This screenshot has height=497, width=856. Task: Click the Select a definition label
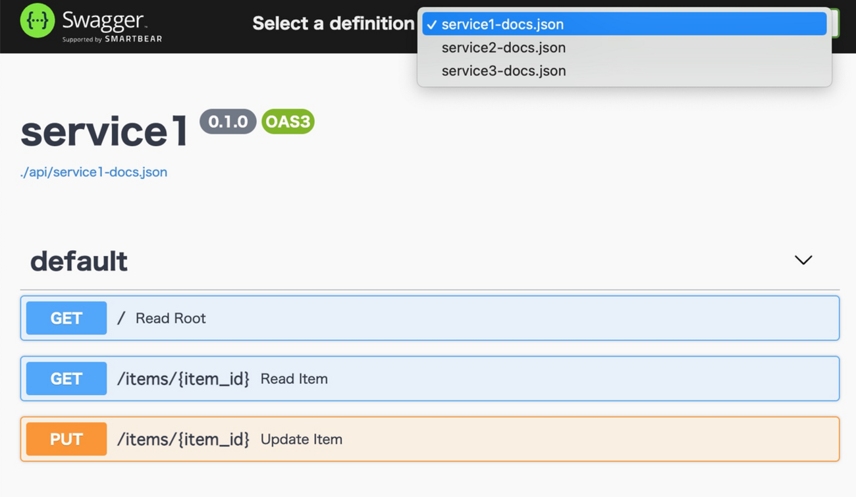(333, 24)
